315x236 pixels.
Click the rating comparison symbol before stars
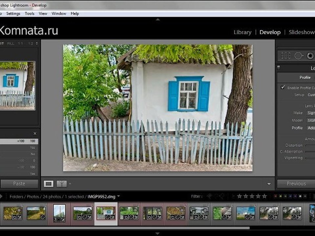pyautogui.click(x=233, y=196)
